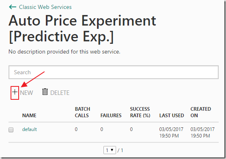Open the page number dropdown
The image size is (226, 159).
(110, 150)
